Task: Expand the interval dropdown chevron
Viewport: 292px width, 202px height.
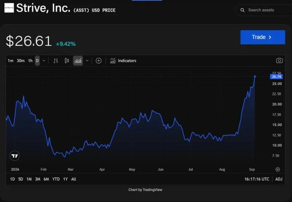Action: click(x=44, y=61)
